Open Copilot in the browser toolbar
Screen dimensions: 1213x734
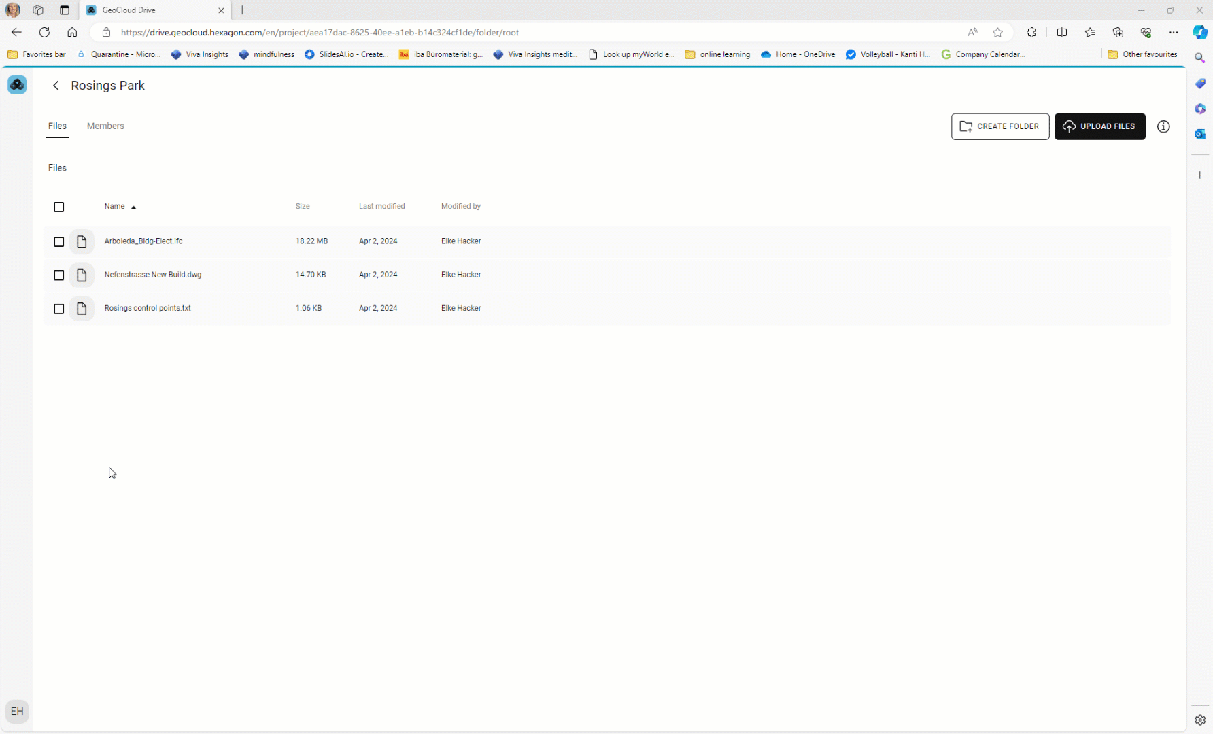(x=1199, y=32)
